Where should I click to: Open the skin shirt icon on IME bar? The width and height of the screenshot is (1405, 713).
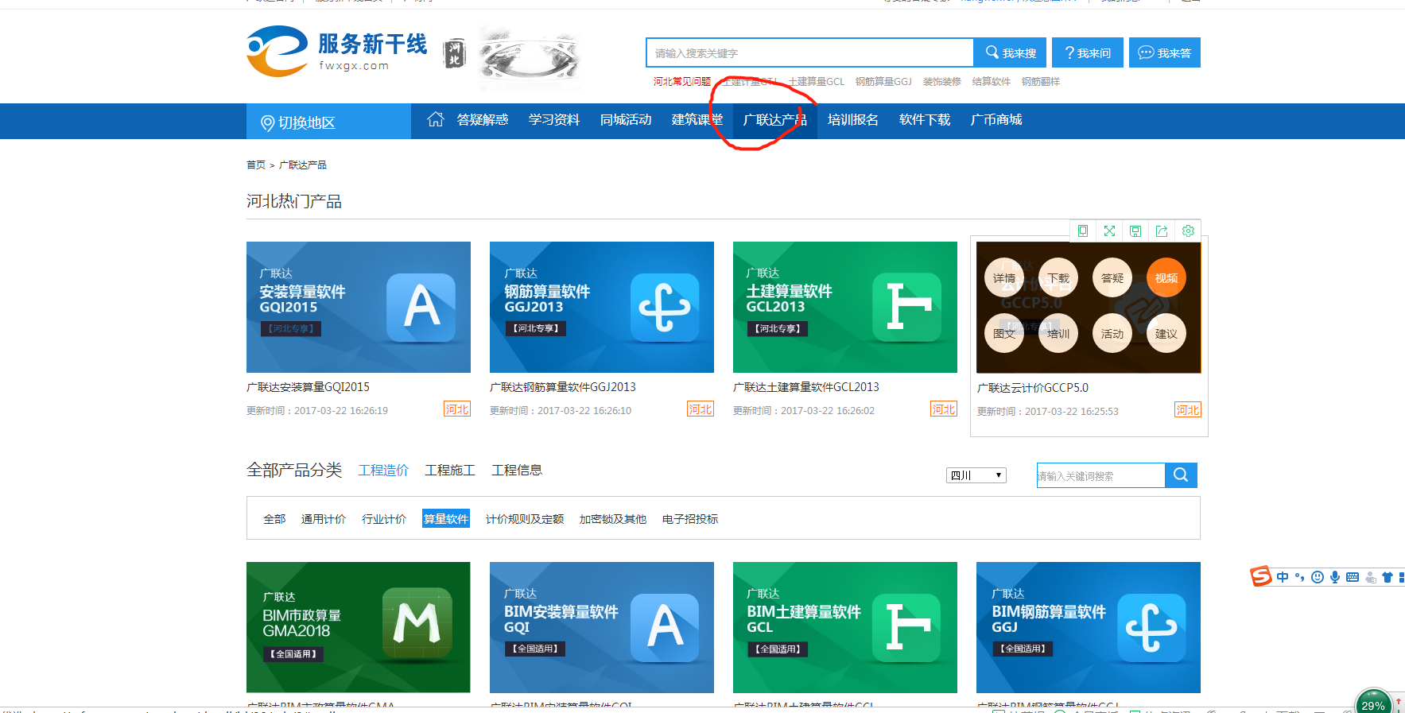click(x=1388, y=577)
